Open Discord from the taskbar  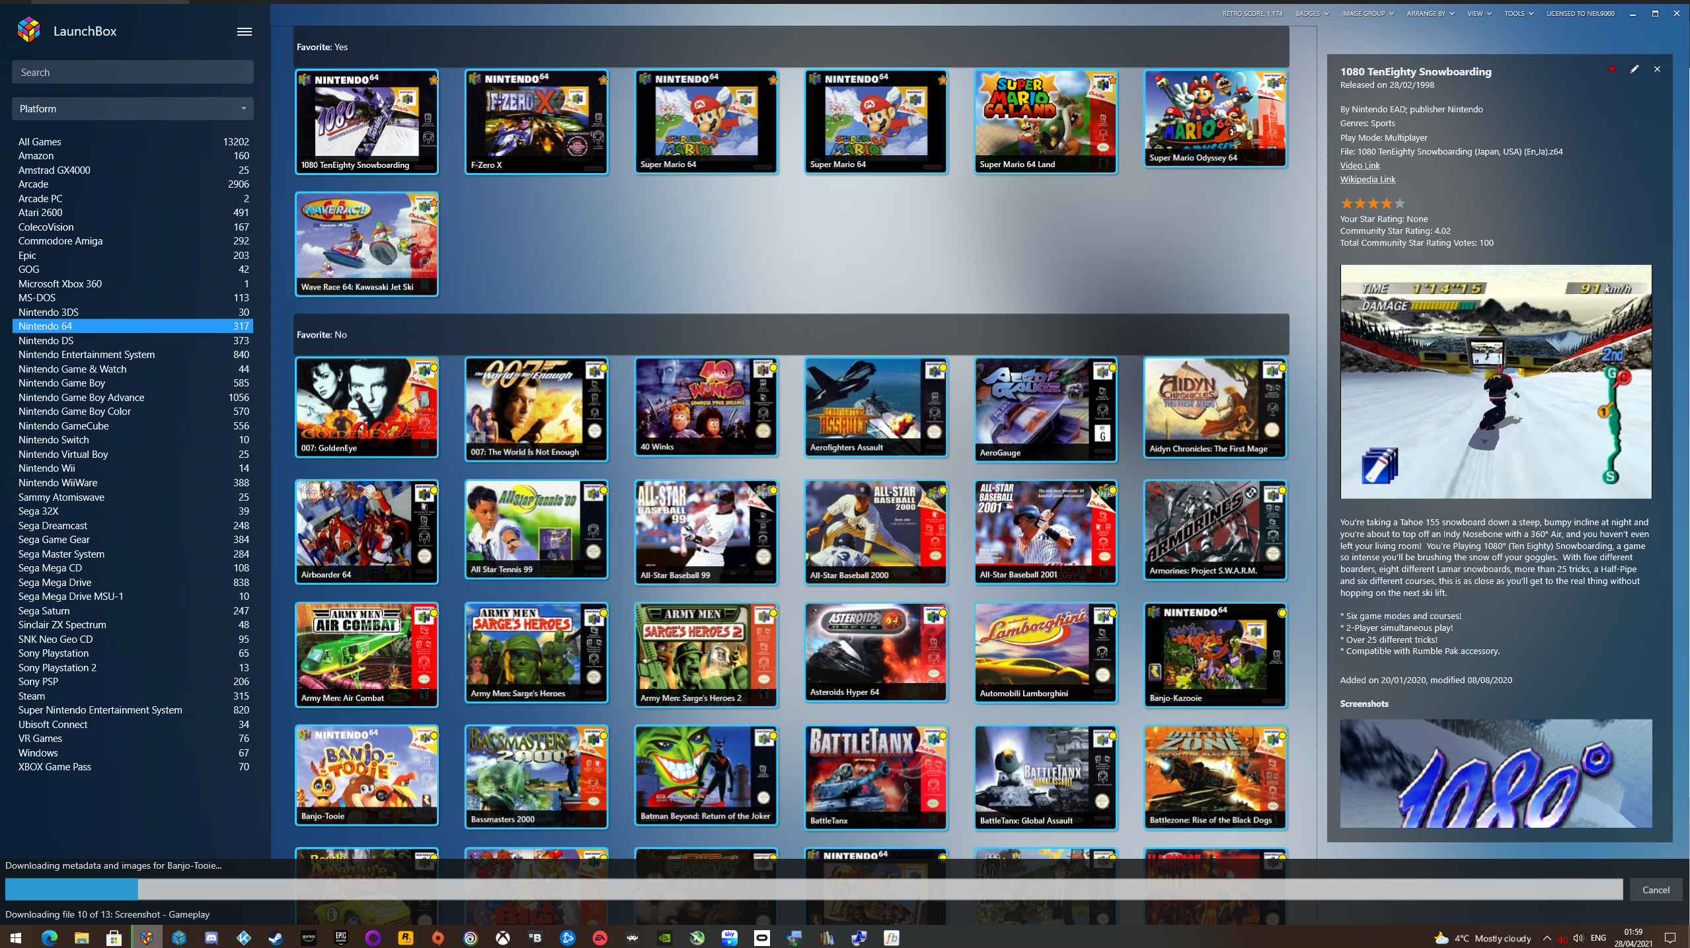tap(211, 937)
